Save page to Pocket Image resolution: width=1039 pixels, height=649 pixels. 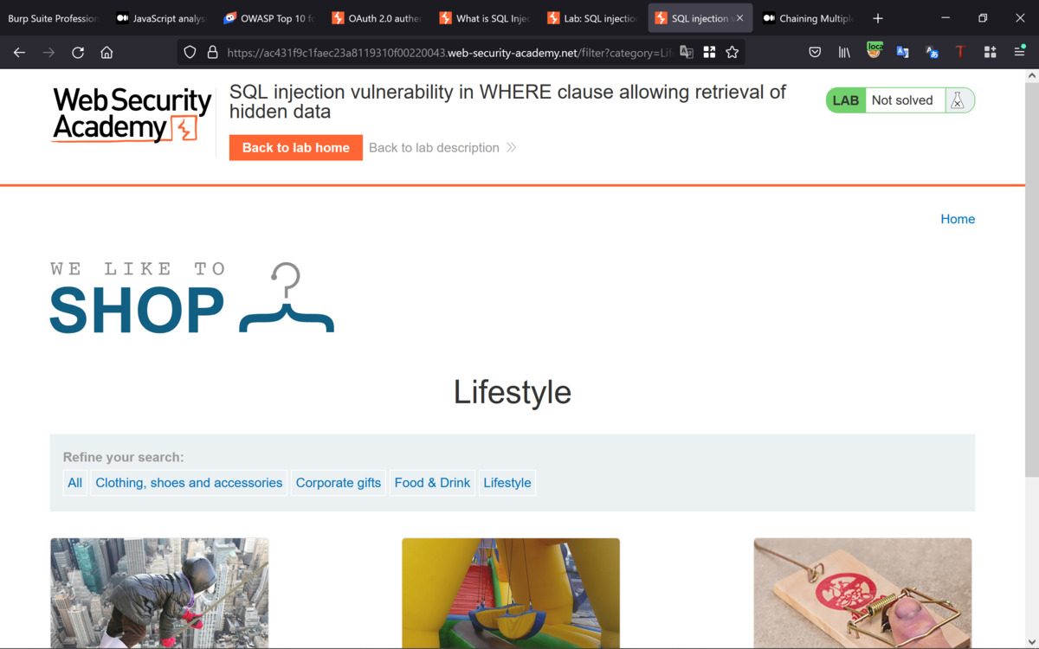[x=815, y=53]
